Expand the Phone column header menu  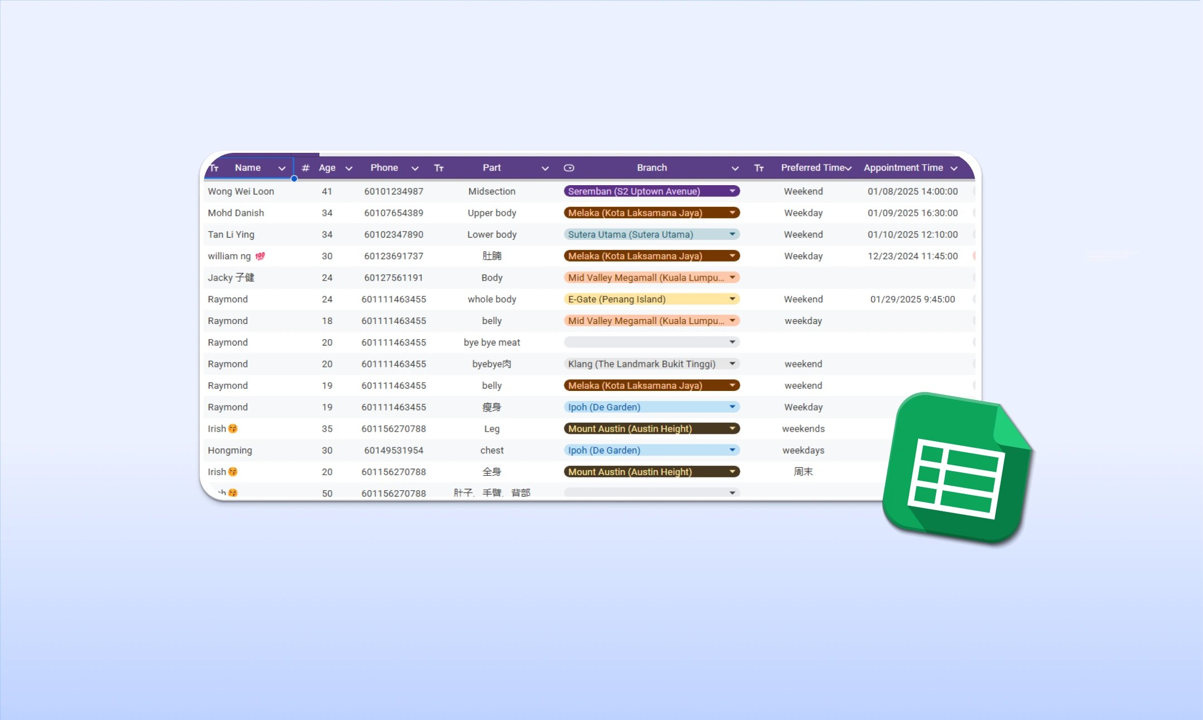coord(415,168)
